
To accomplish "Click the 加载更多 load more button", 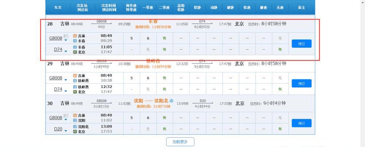I will click(x=180, y=142).
